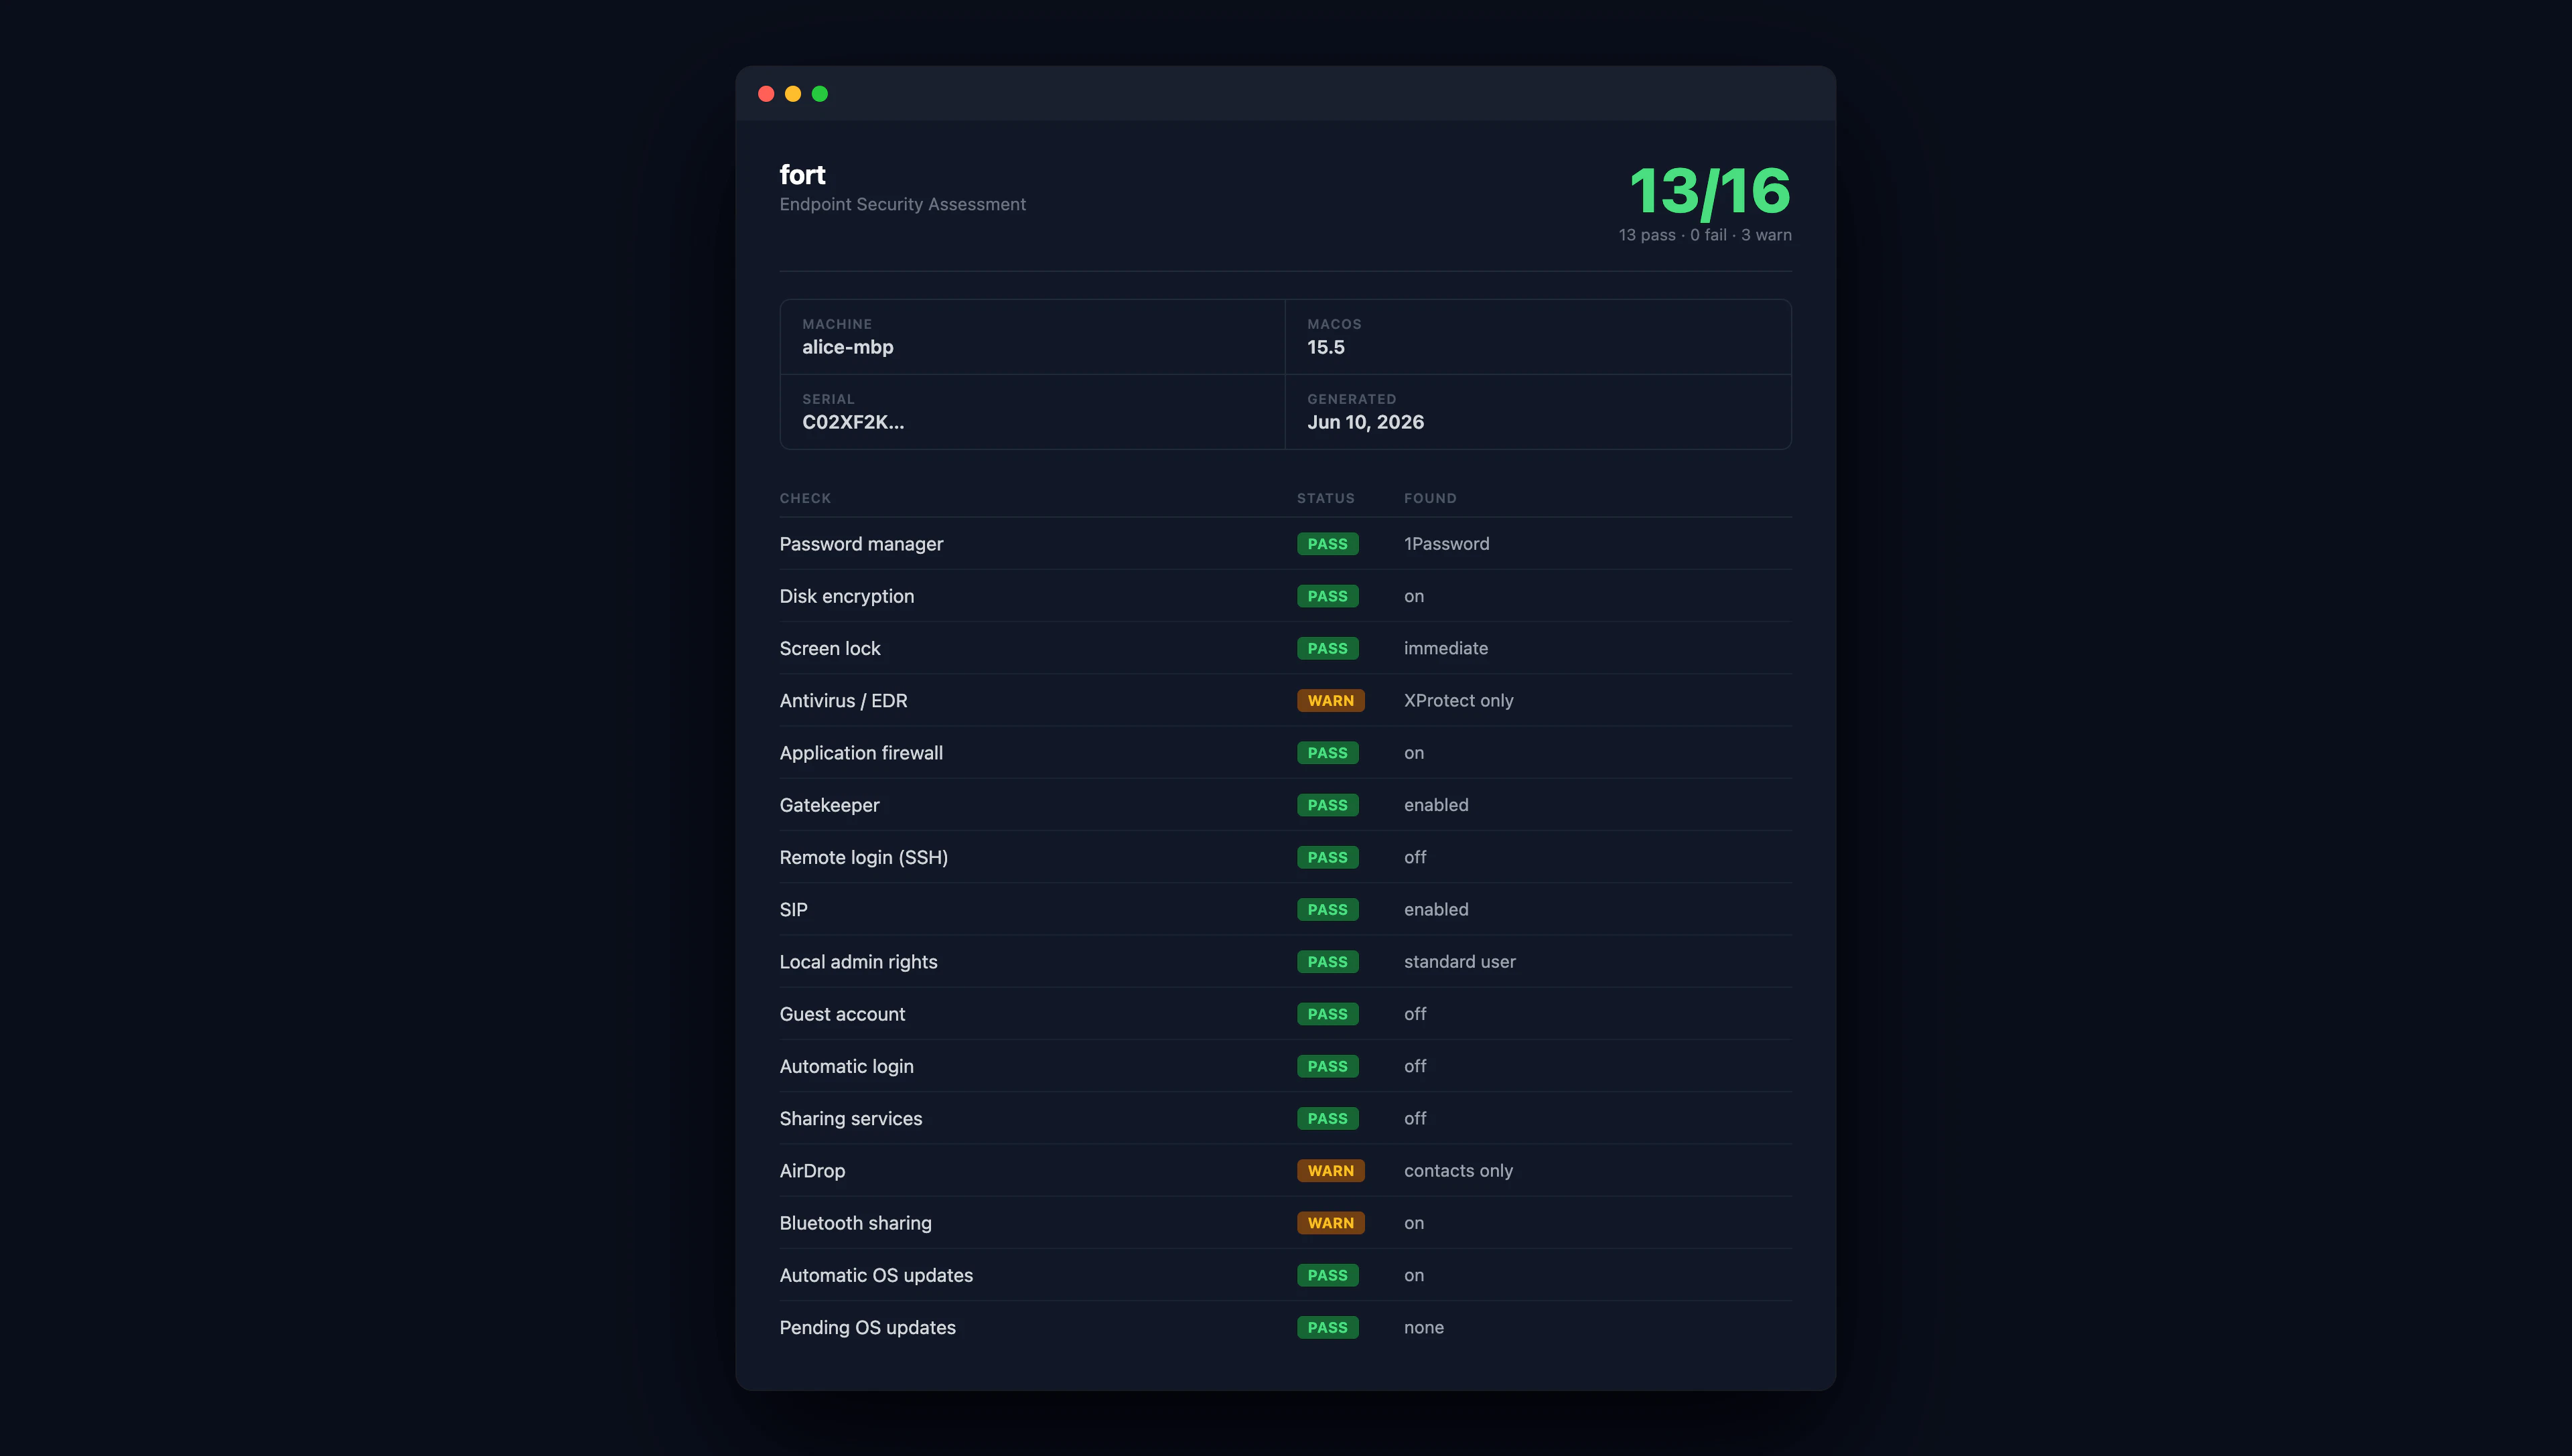Click the PASS badge for Application firewall
2572x1456 pixels.
[x=1327, y=753]
